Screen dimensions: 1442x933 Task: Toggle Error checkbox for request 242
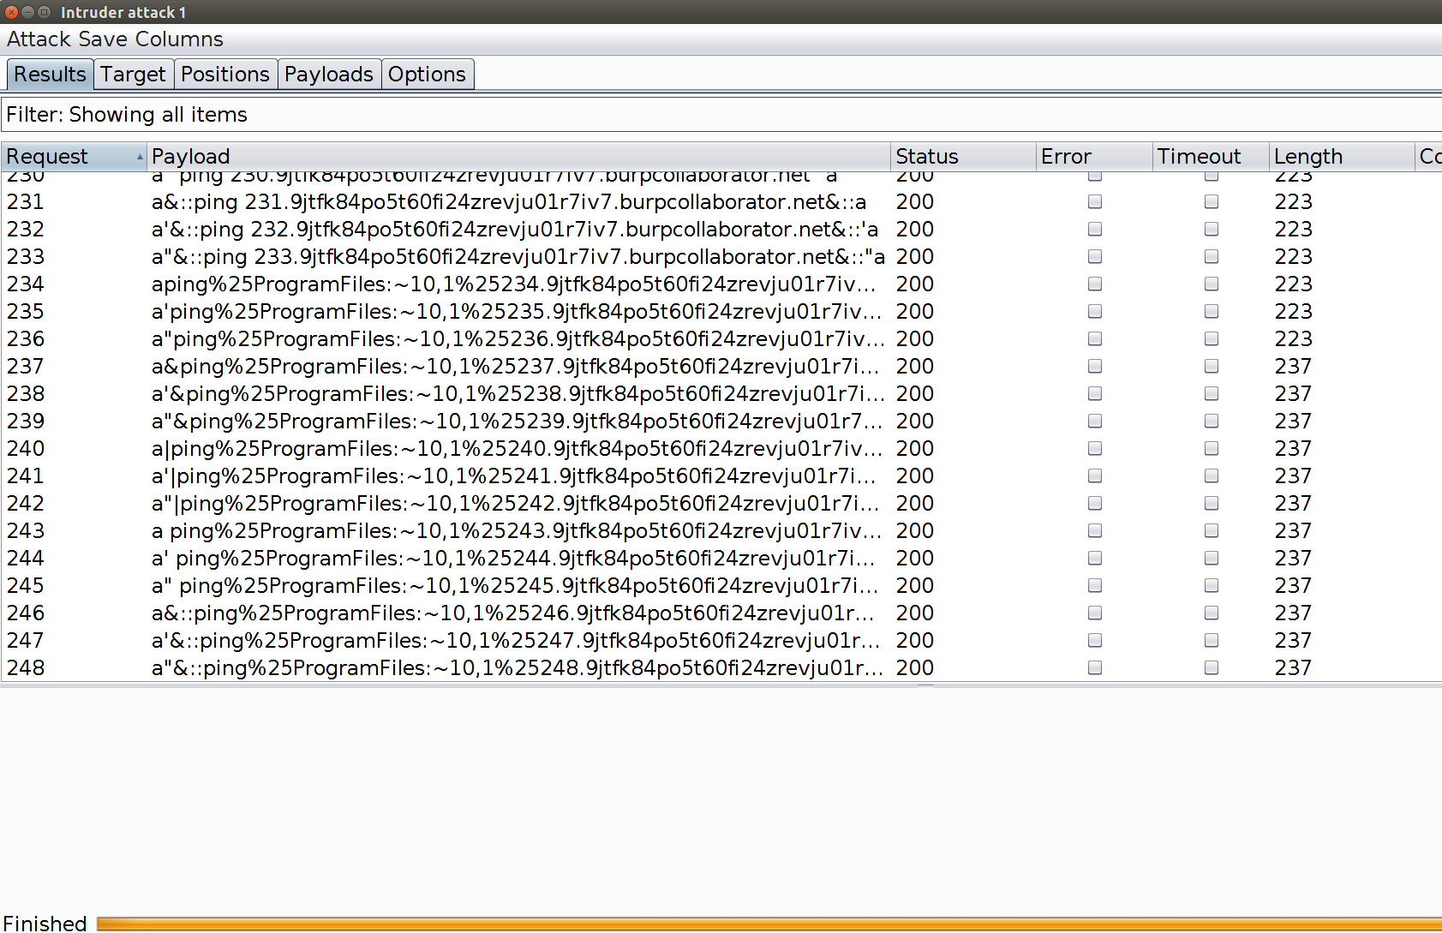(1095, 503)
